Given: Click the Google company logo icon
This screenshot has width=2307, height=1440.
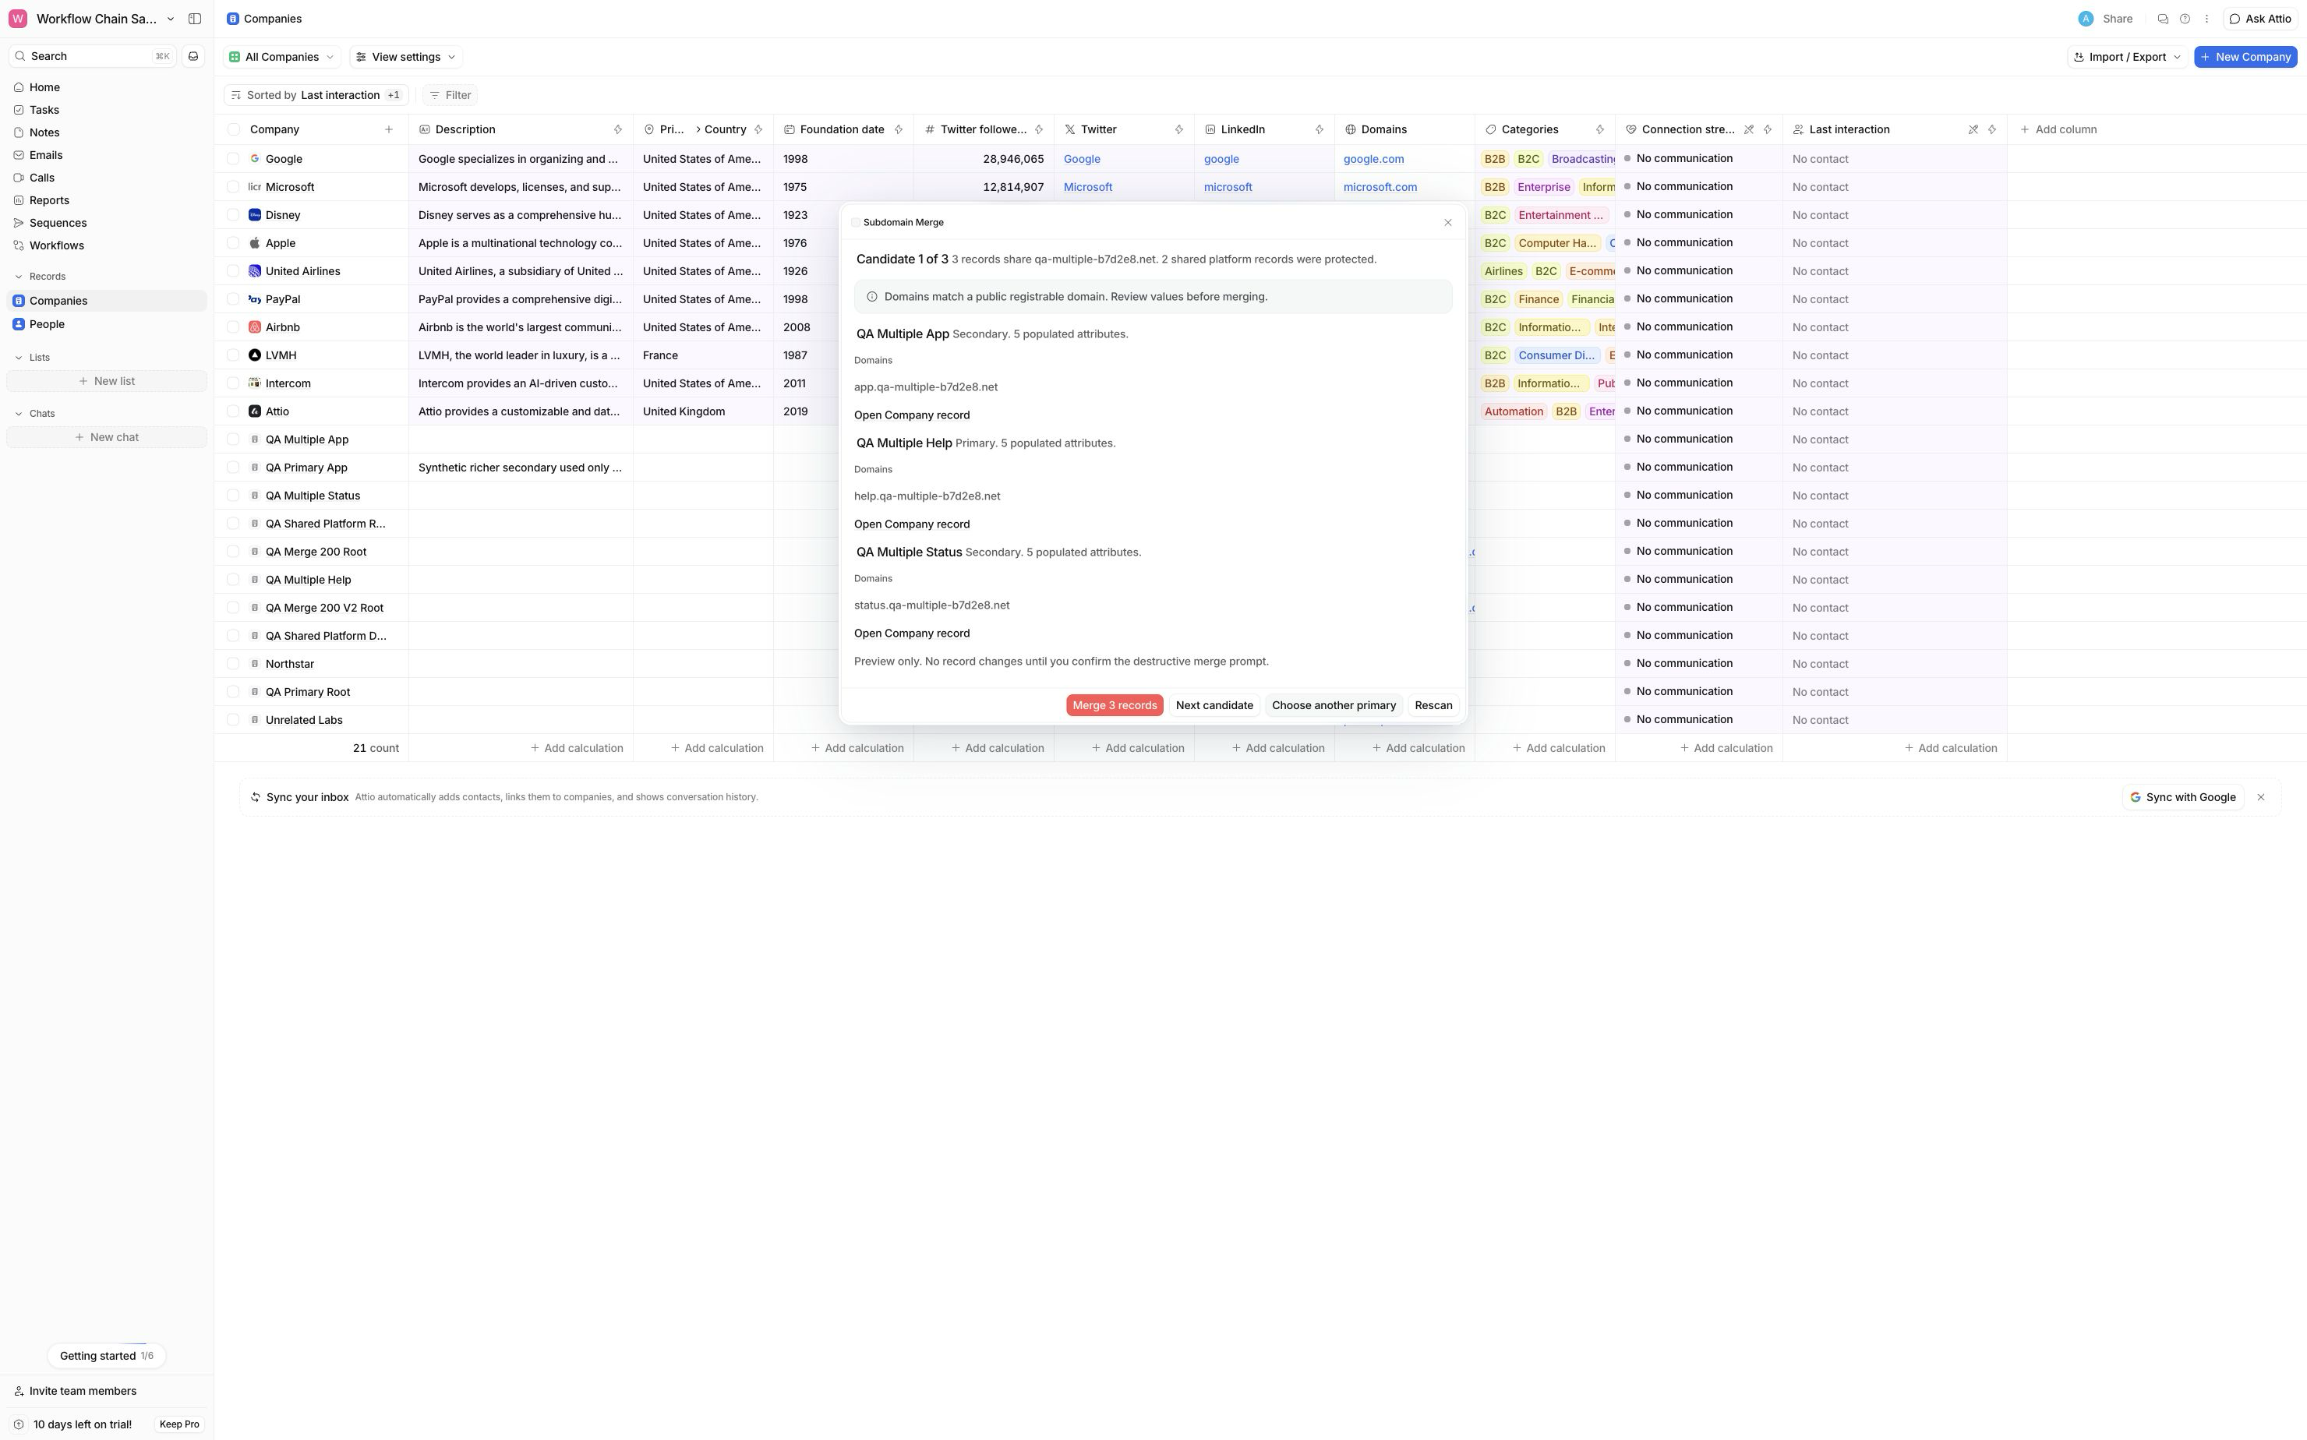Looking at the screenshot, I should (254, 159).
